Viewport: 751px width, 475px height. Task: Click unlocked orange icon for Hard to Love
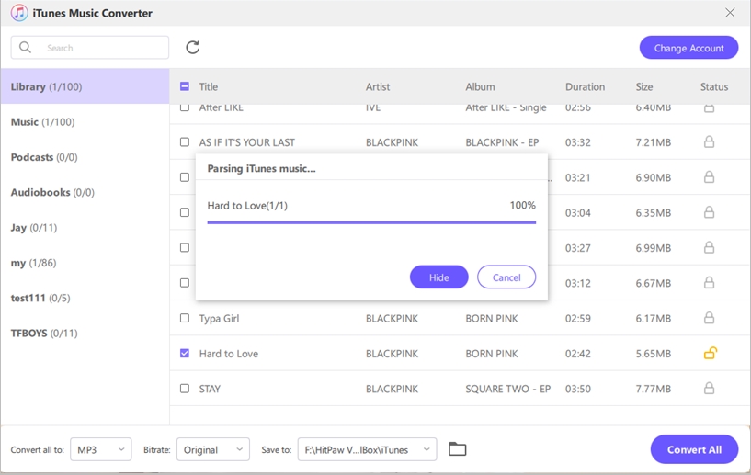(711, 353)
